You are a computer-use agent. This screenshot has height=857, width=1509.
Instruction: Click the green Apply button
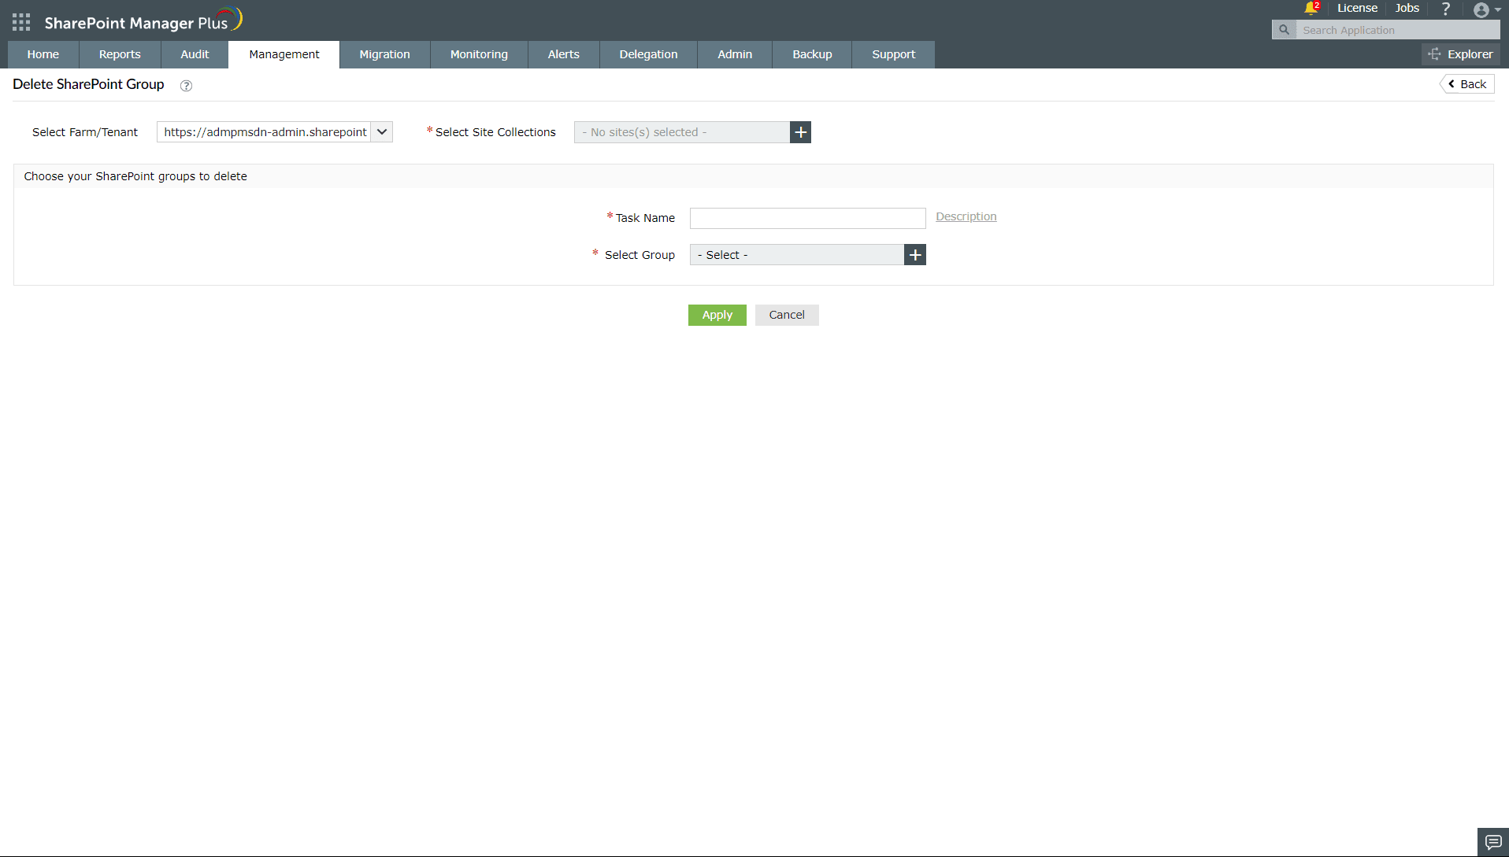pos(717,315)
